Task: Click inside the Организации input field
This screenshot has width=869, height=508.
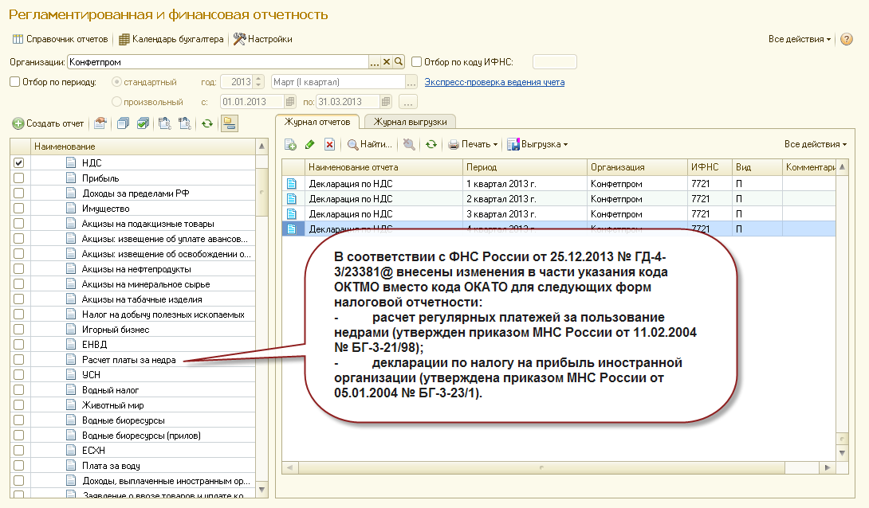Action: (218, 62)
